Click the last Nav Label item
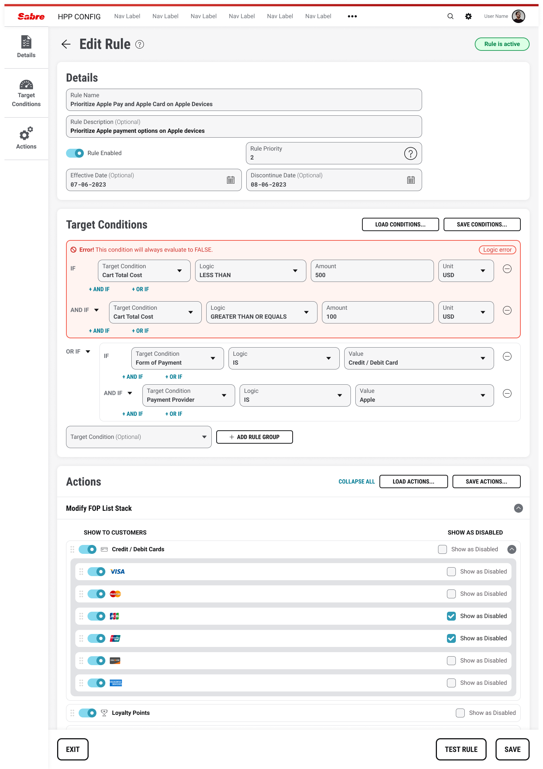543x769 pixels. 318,16
